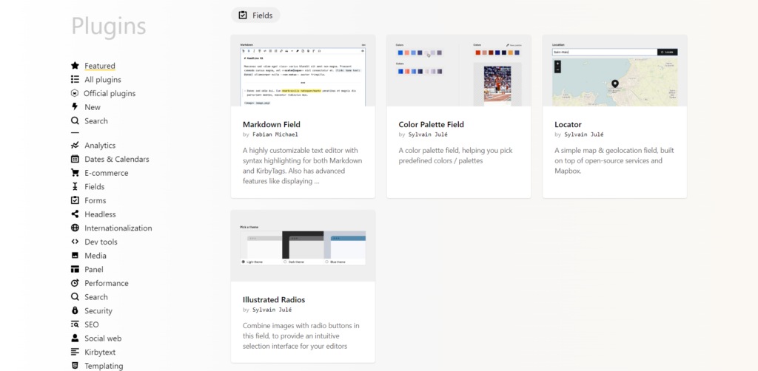The image size is (758, 371).
Task: Click the calendar icon for Dates & Calendars
Action: [x=75, y=159]
